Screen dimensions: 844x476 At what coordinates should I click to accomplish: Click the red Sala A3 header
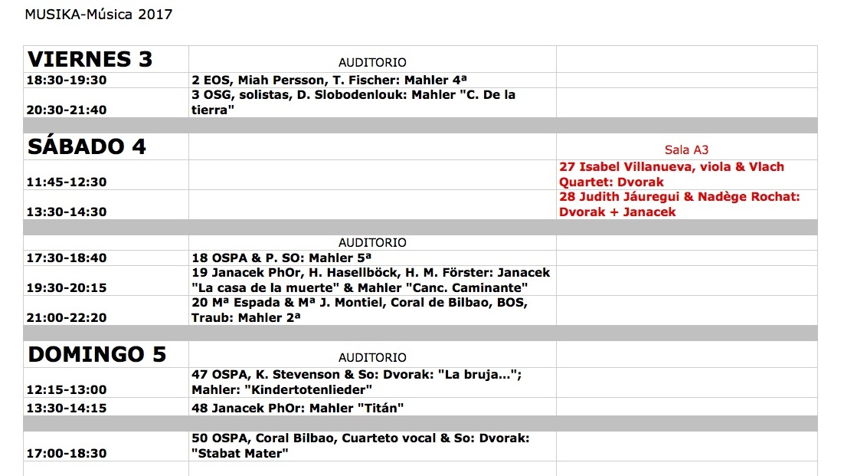(686, 150)
